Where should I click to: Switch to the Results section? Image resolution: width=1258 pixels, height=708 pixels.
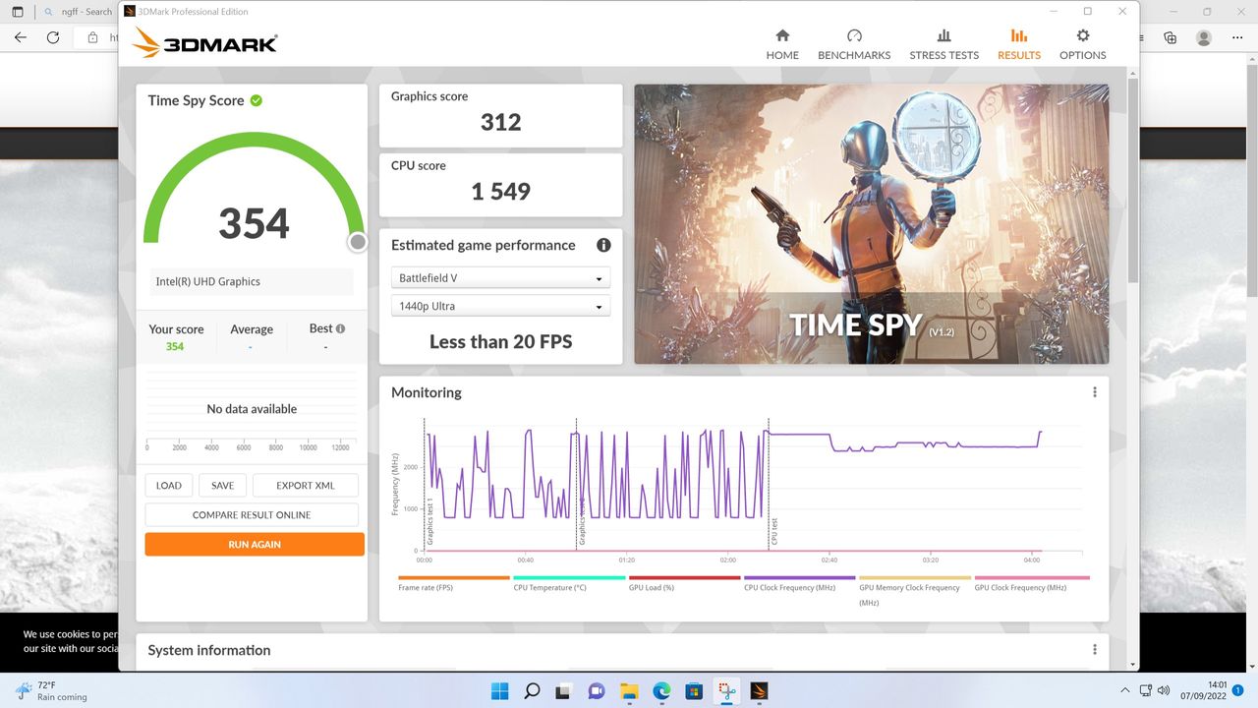coord(1018,45)
